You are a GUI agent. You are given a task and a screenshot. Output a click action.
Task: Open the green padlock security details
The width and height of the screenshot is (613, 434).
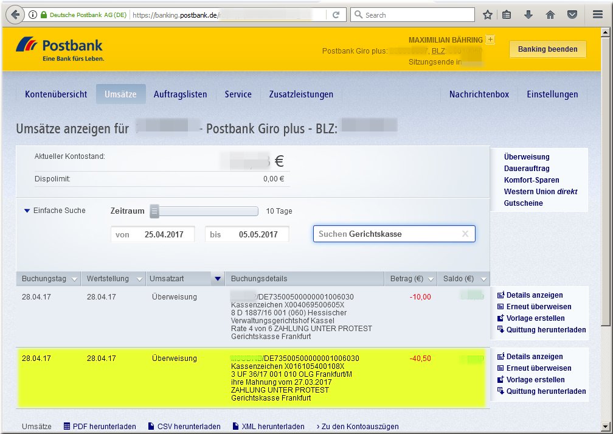[43, 15]
